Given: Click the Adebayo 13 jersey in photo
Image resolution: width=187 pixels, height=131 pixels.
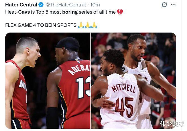Looking at the screenshot, I should 75,91.
